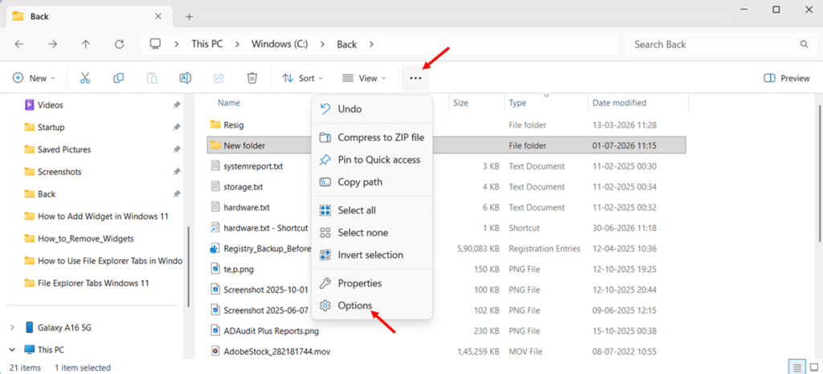Click Invert selection menu entry
This screenshot has width=823, height=374.
click(371, 255)
